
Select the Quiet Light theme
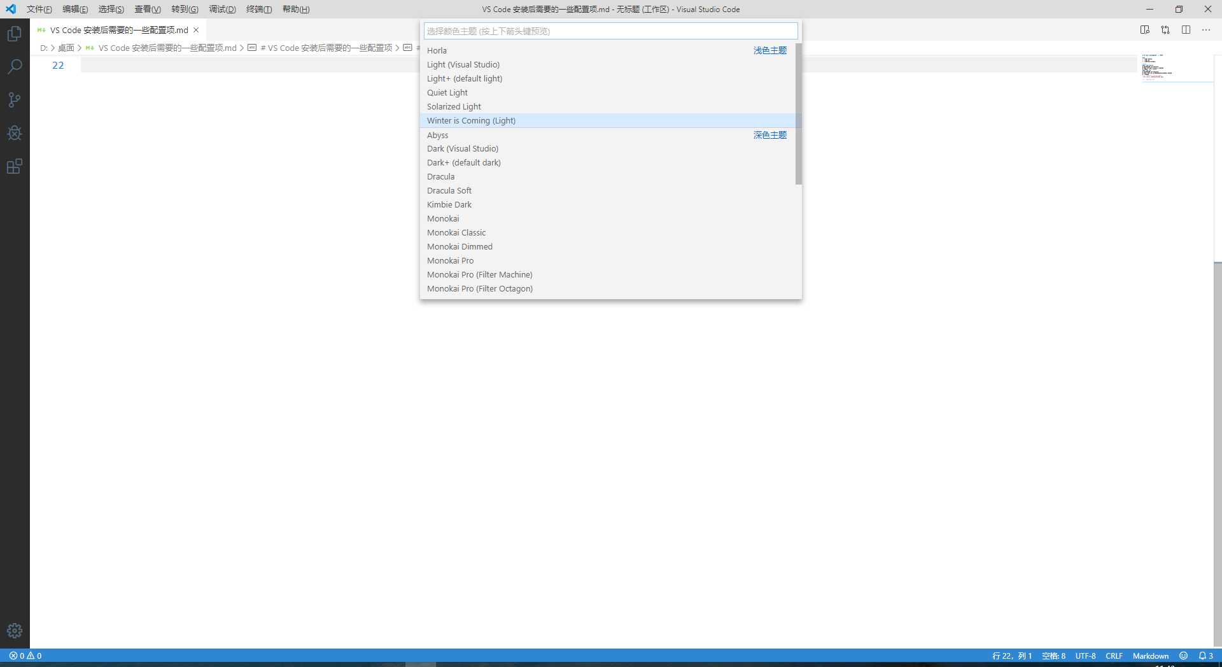[608, 92]
